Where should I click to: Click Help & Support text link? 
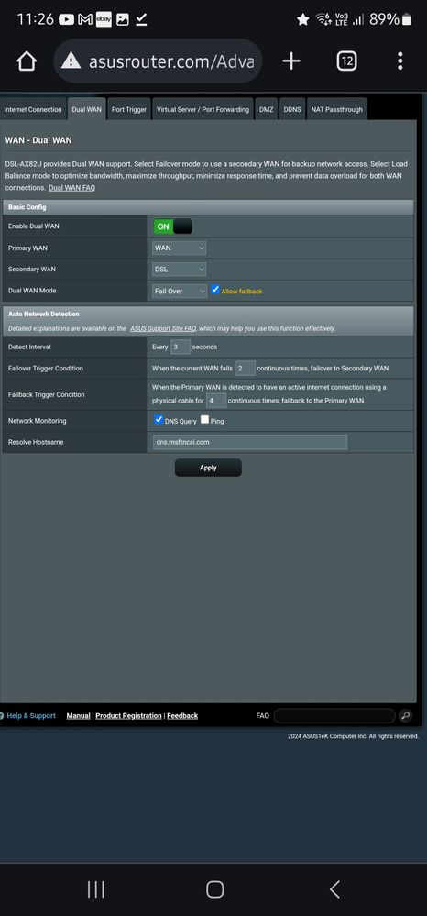pyautogui.click(x=31, y=715)
